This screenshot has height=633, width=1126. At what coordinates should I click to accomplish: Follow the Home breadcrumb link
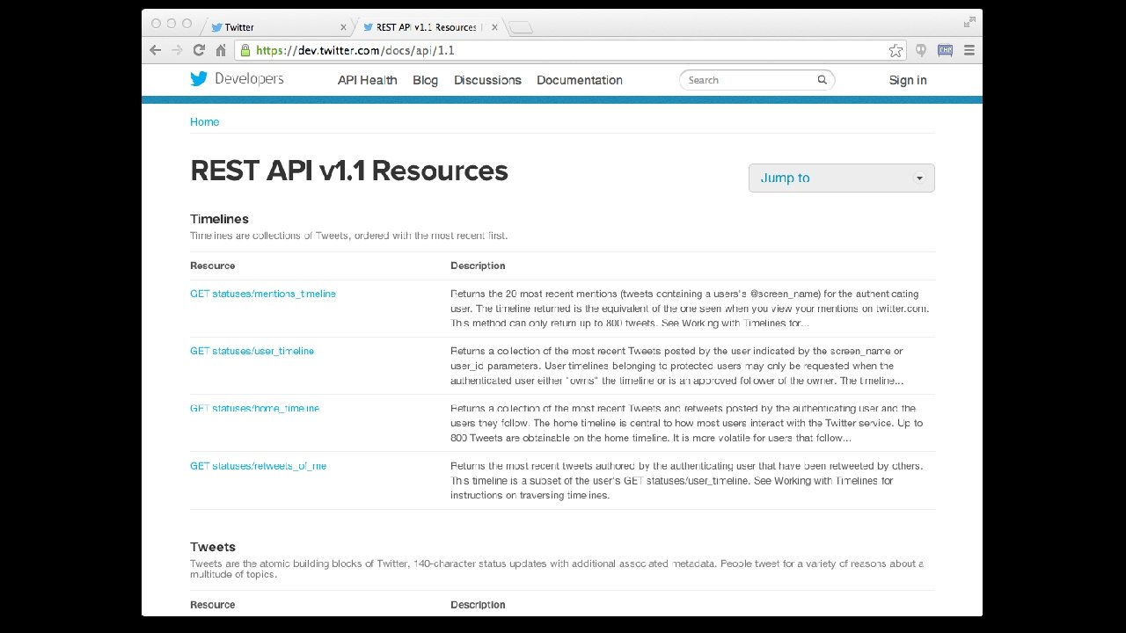pyautogui.click(x=204, y=122)
